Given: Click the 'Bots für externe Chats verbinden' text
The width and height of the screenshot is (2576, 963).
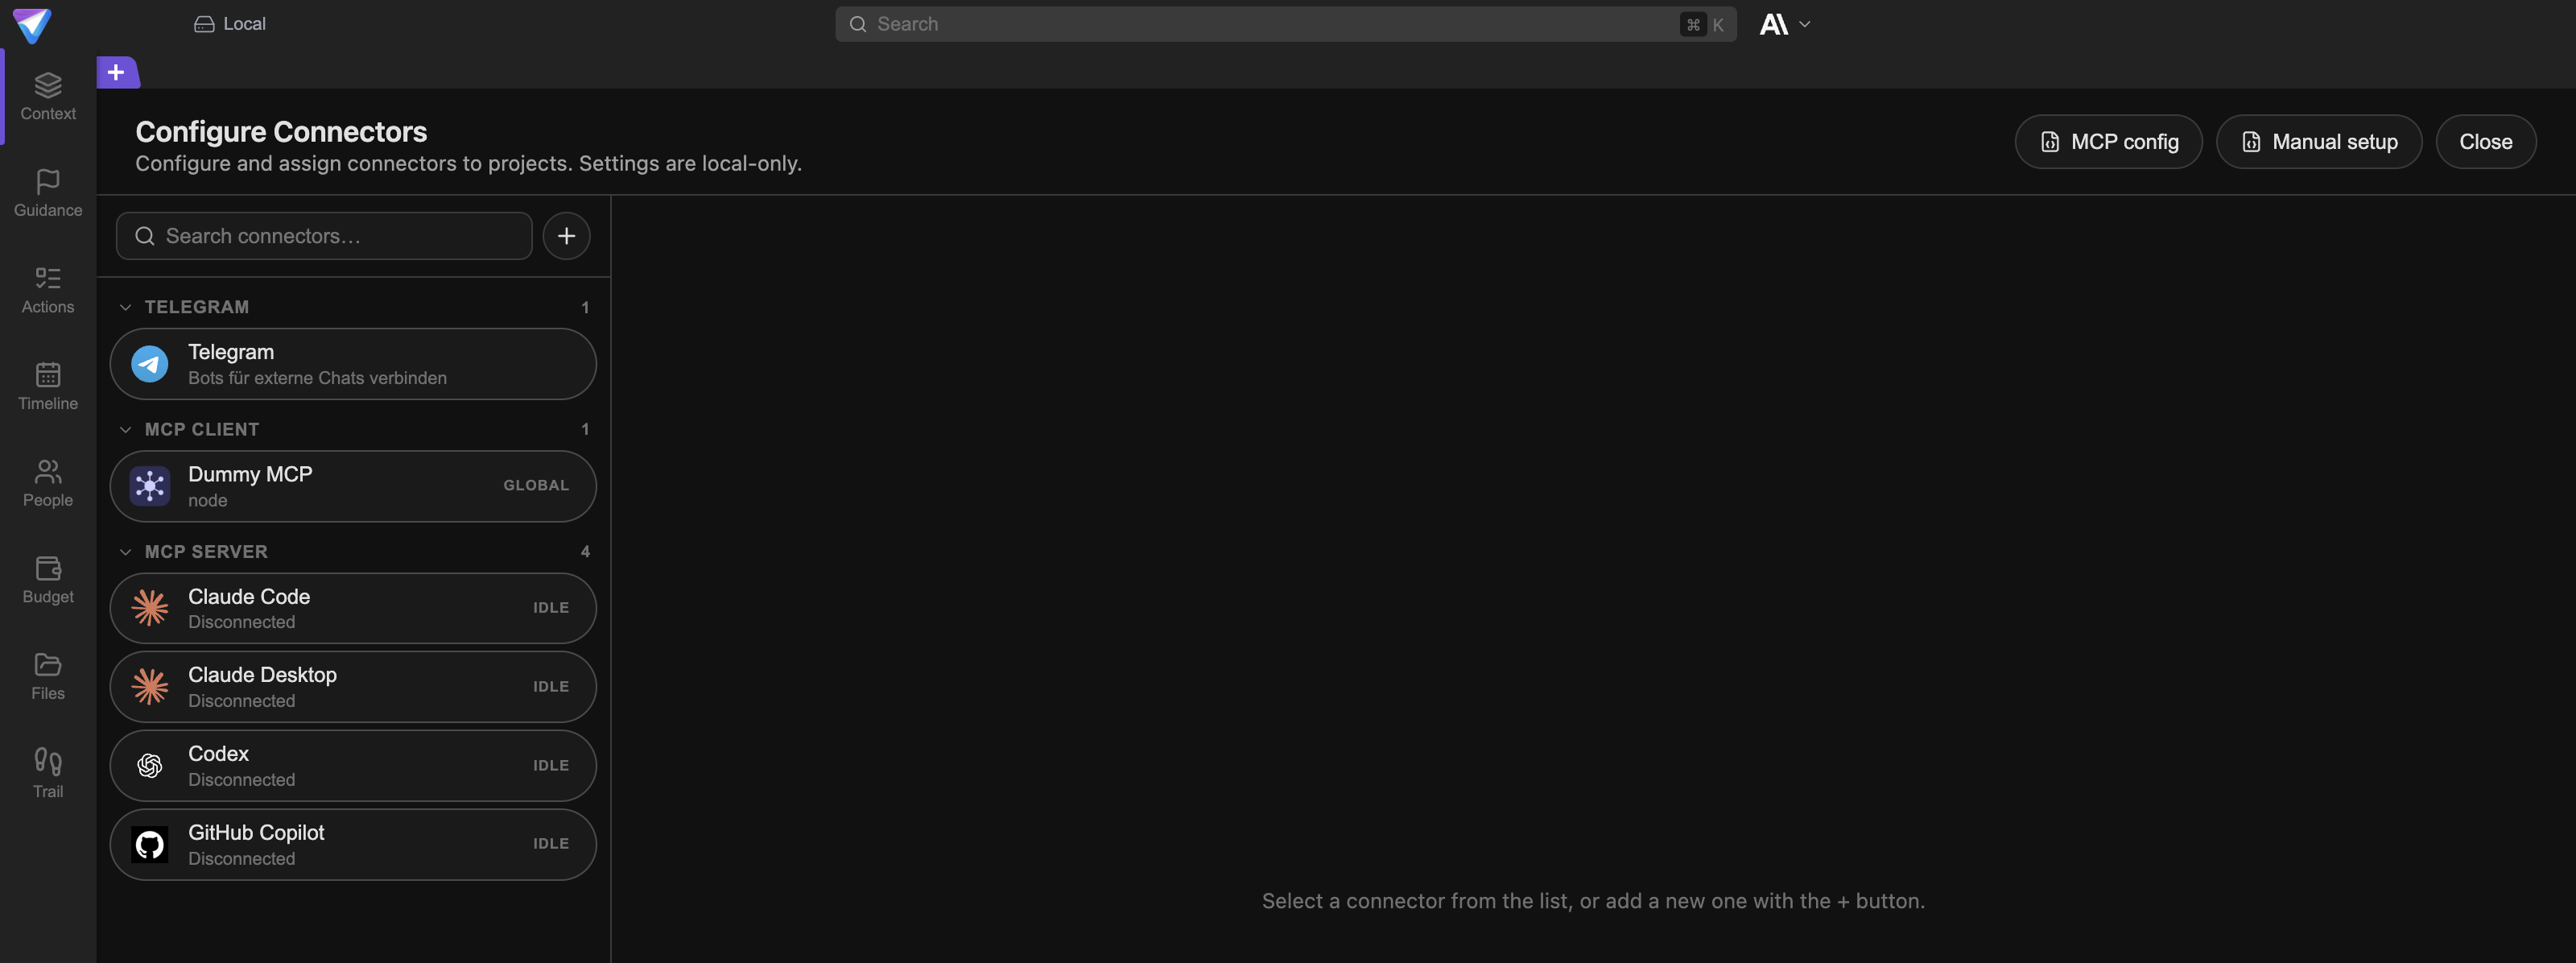Looking at the screenshot, I should [x=318, y=378].
